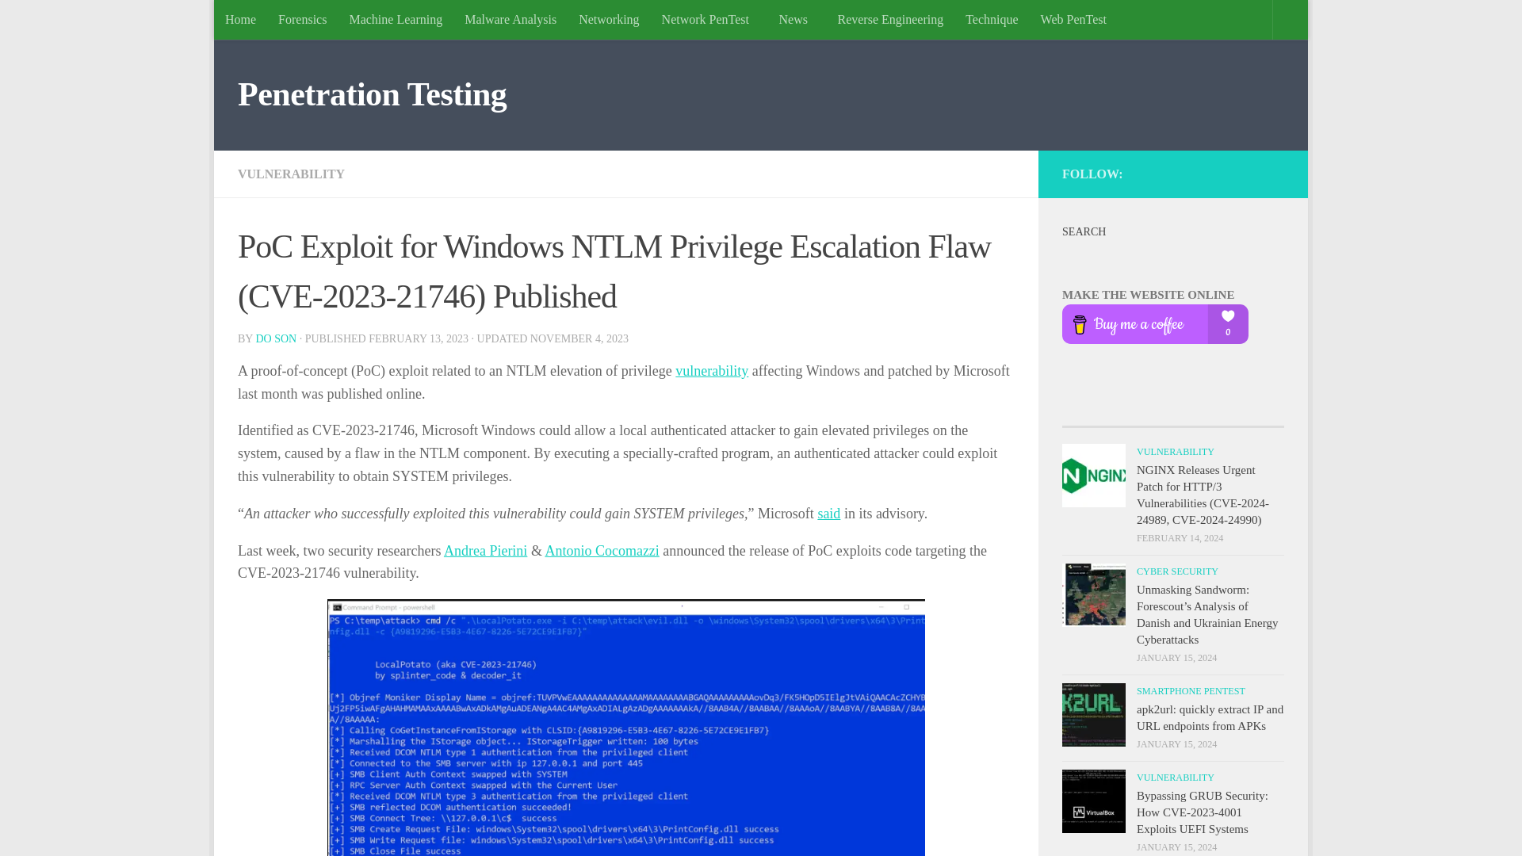Click the Buy me a coffee mug icon
The width and height of the screenshot is (1522, 856).
(x=1080, y=324)
